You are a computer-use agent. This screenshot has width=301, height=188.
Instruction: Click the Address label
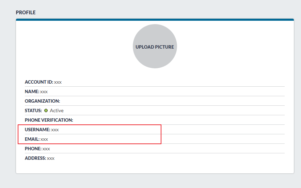click(35, 158)
